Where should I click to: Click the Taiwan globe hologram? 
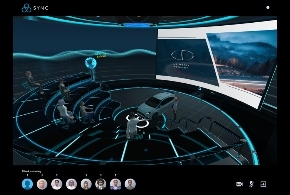click(90, 62)
